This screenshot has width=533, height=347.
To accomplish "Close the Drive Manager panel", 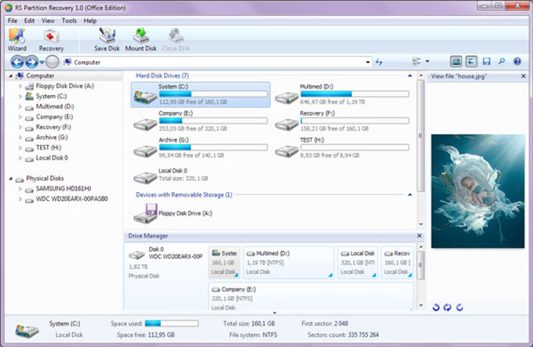I will [x=419, y=236].
